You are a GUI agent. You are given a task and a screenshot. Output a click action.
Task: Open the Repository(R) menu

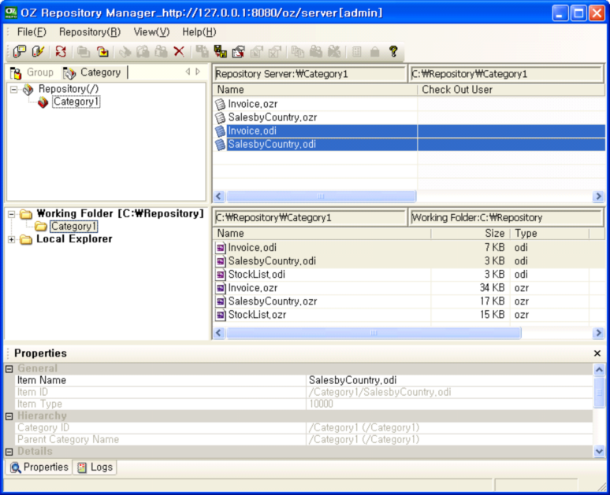90,31
